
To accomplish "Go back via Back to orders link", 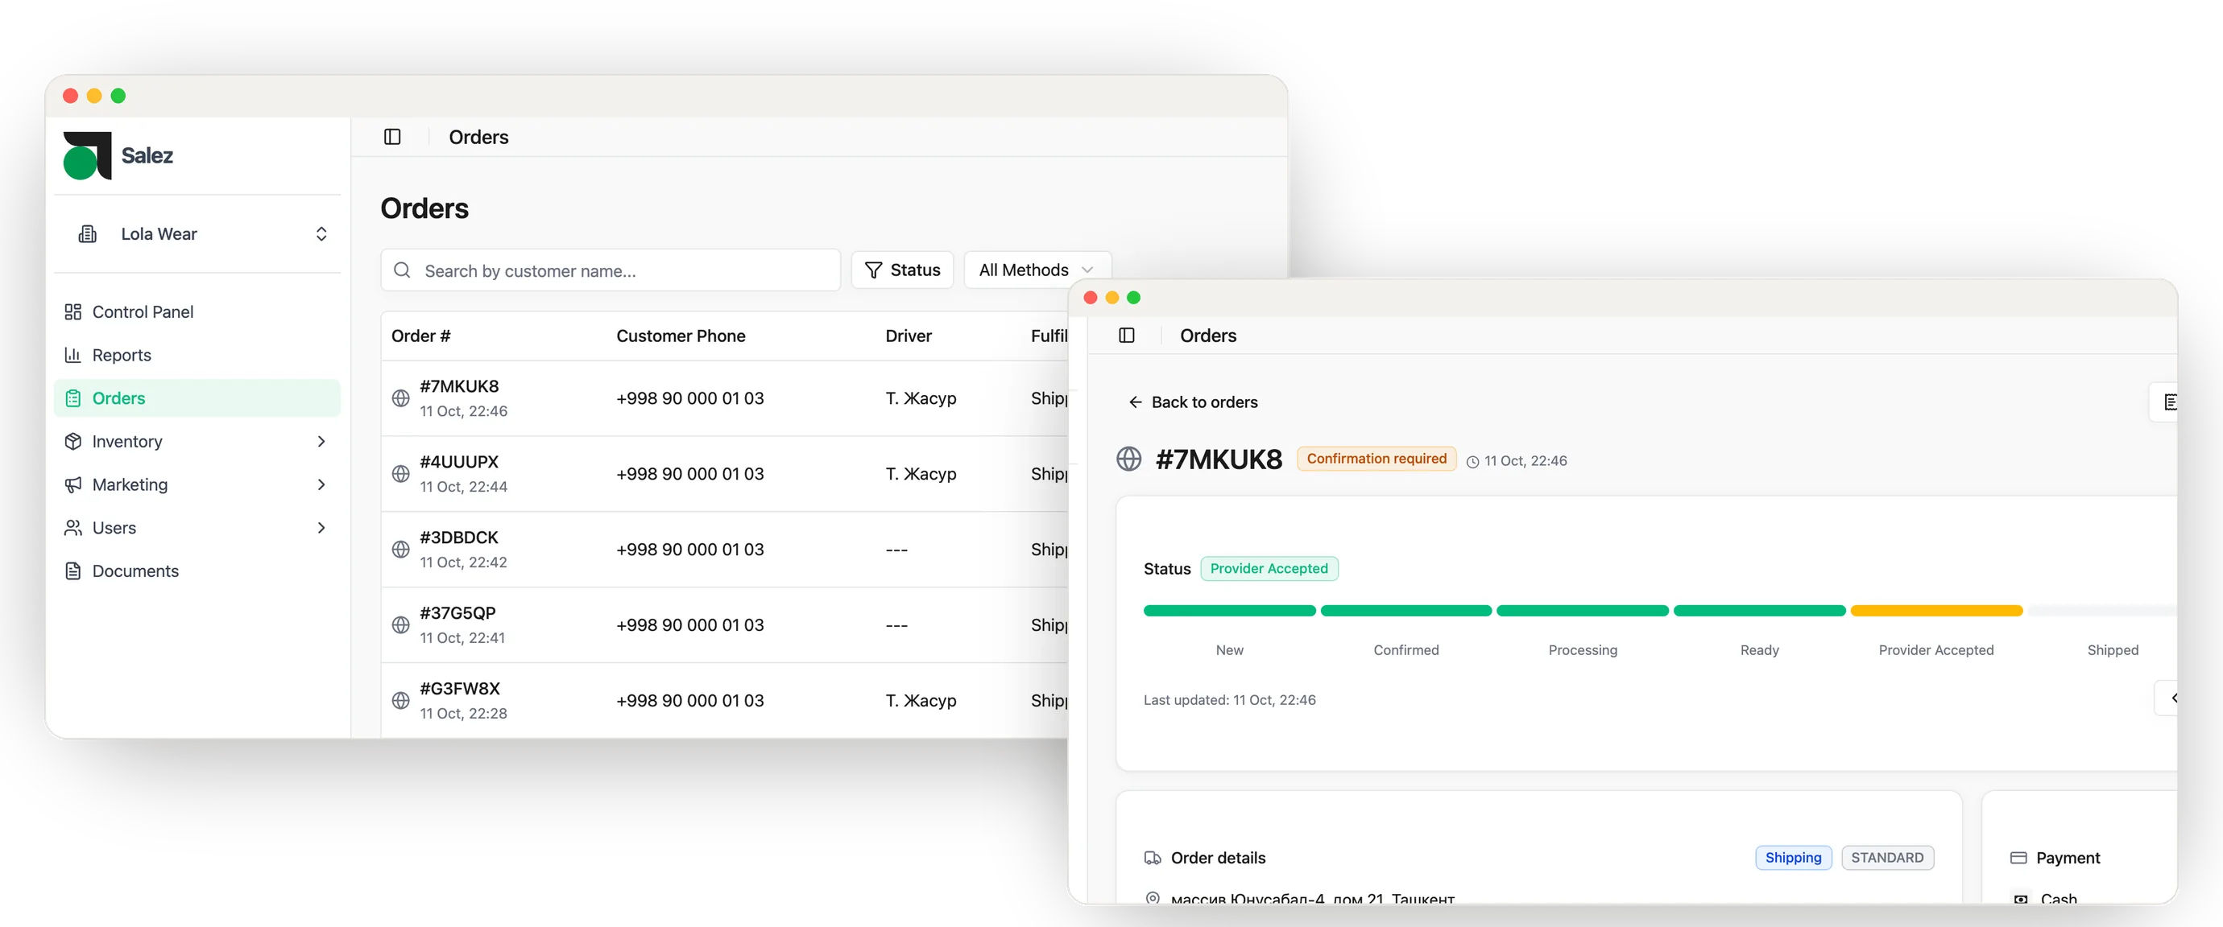I will tap(1193, 402).
